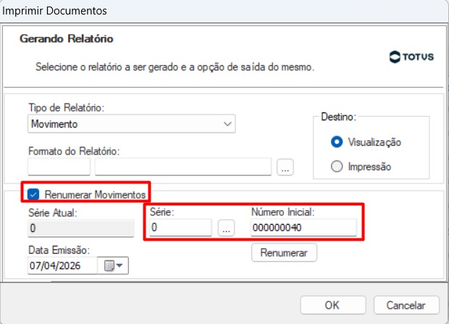The image size is (449, 324).
Task: Click the Número Inicial label
Action: click(283, 212)
